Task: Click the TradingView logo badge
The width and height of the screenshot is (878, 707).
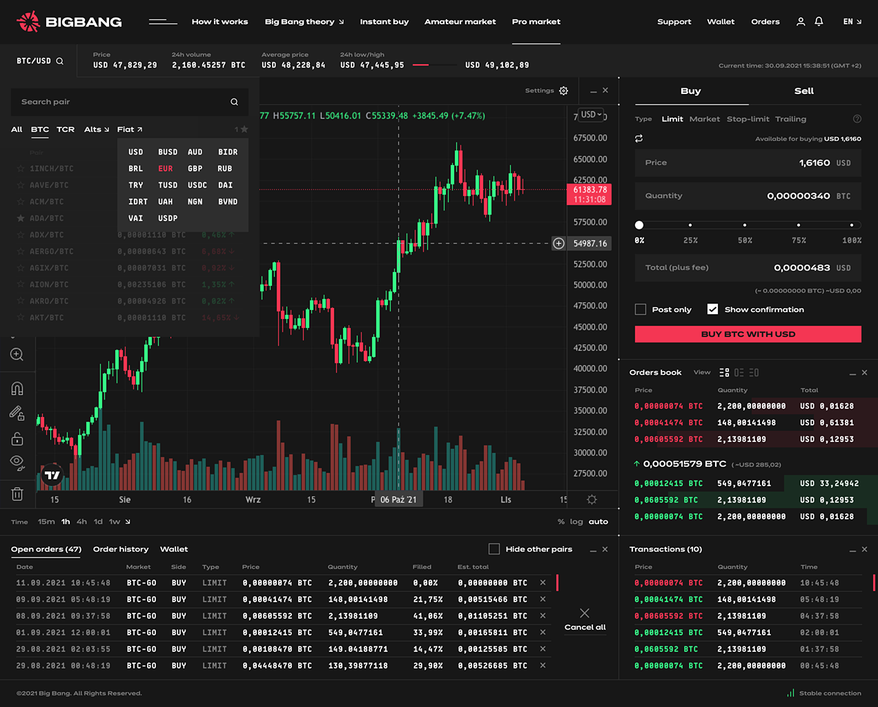Action: (52, 475)
